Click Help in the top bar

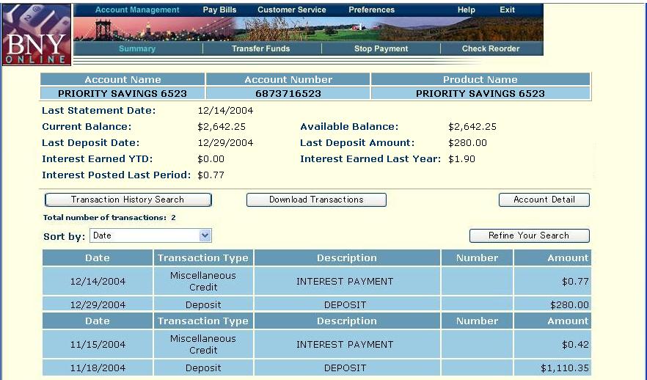coord(466,10)
